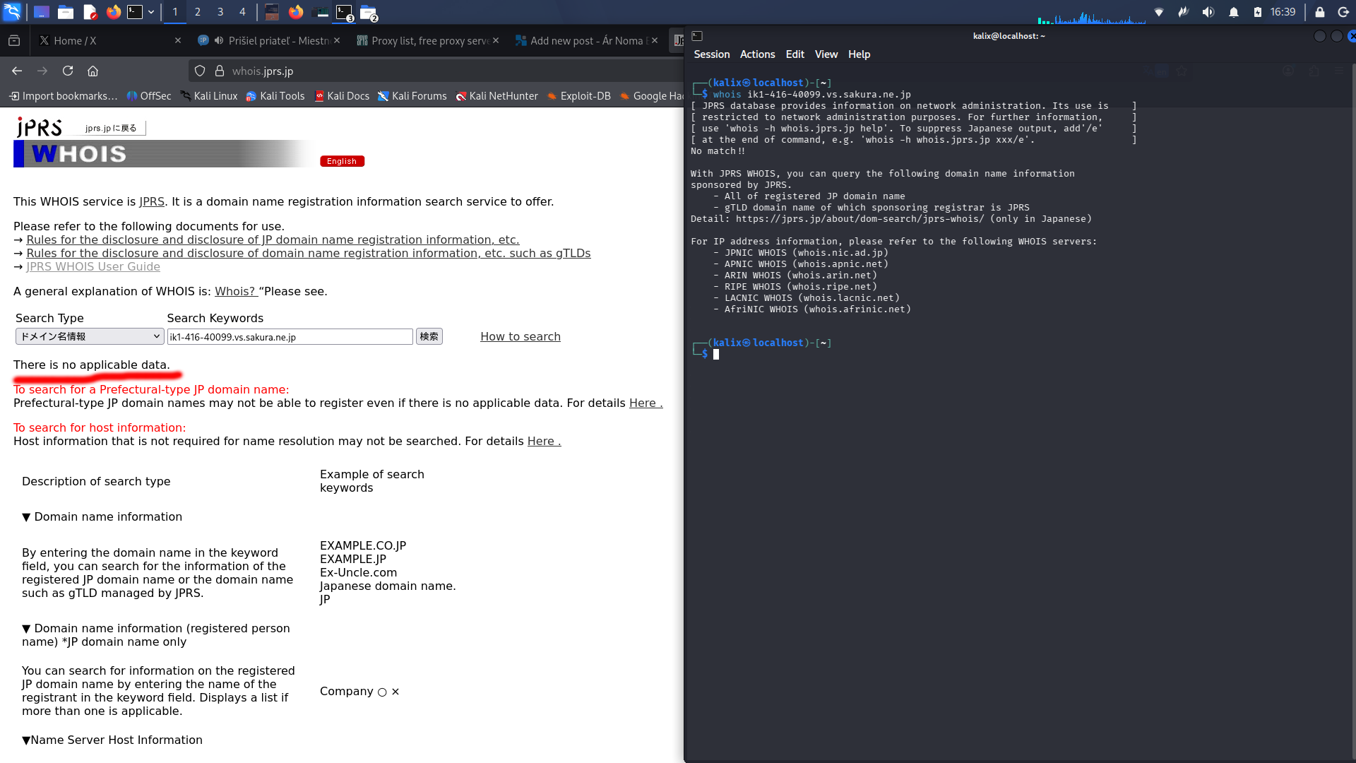Open the Kali Linux bookmark
This screenshot has width=1356, height=763.
tap(208, 96)
